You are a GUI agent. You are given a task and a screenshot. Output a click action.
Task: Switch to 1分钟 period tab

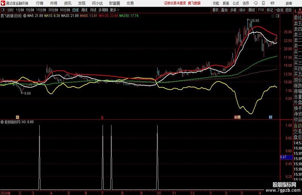pyautogui.click(x=20, y=10)
